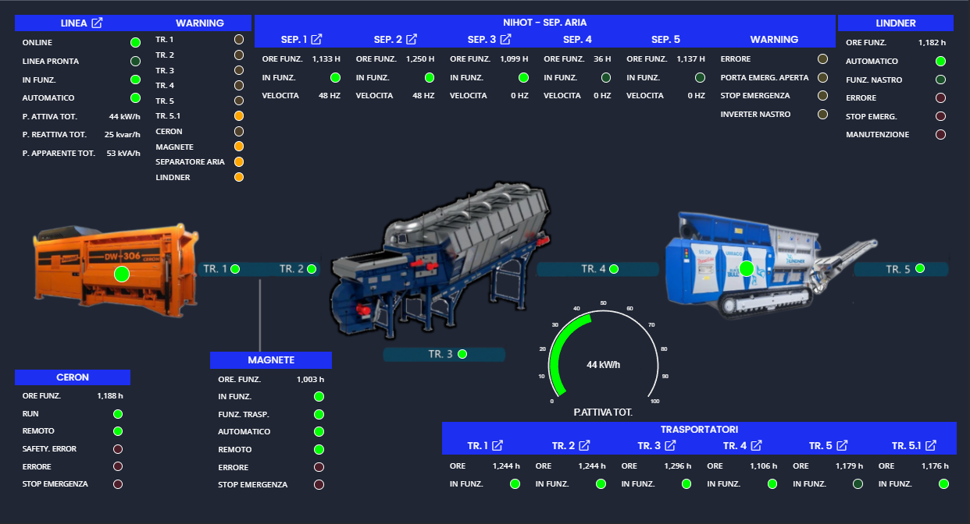This screenshot has width=970, height=524.
Task: Open TR. 5 detail icon in Trasportatori
Action: pyautogui.click(x=842, y=446)
